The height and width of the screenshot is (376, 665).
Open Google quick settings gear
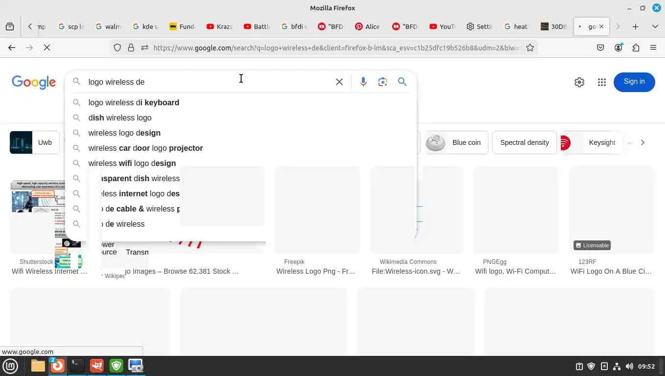pos(579,82)
